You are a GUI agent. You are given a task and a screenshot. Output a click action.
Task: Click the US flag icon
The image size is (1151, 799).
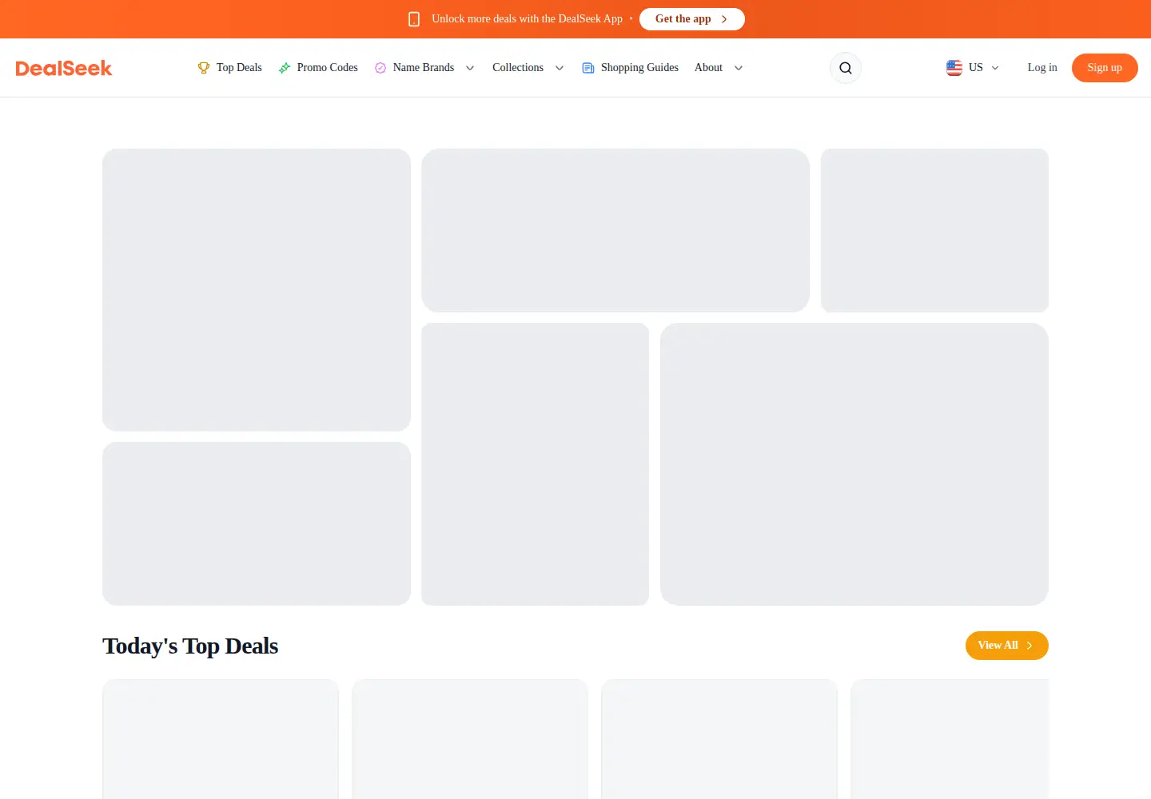pyautogui.click(x=954, y=68)
